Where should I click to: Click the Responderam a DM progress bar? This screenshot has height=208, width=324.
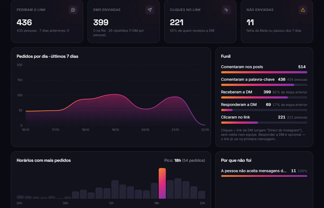264,110
